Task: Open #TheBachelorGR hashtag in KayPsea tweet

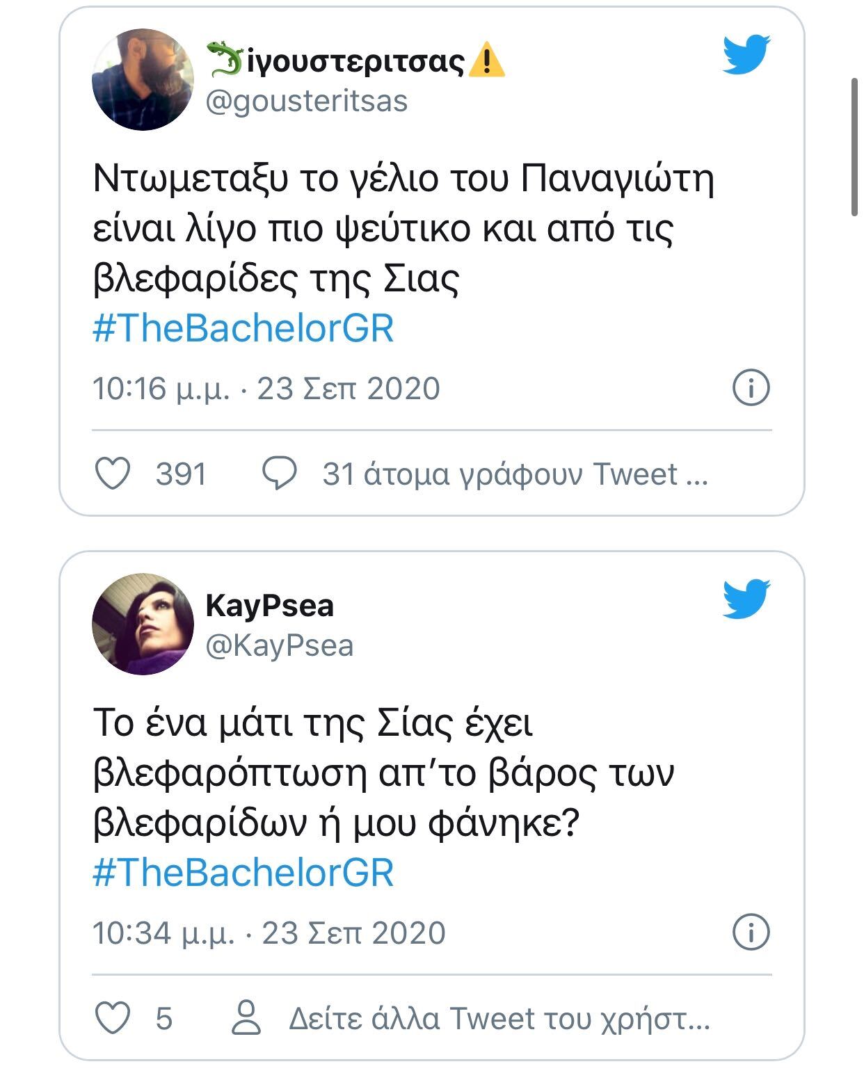Action: point(243,873)
